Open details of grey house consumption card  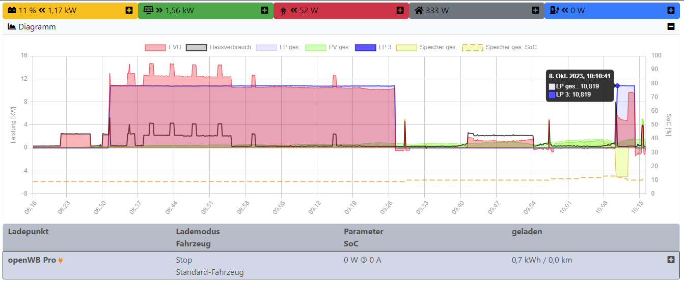click(x=535, y=10)
